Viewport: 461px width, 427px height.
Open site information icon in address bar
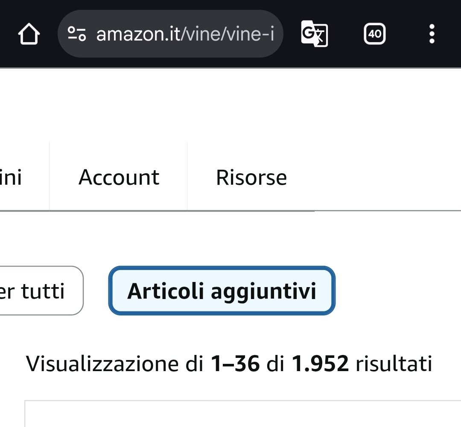(77, 34)
